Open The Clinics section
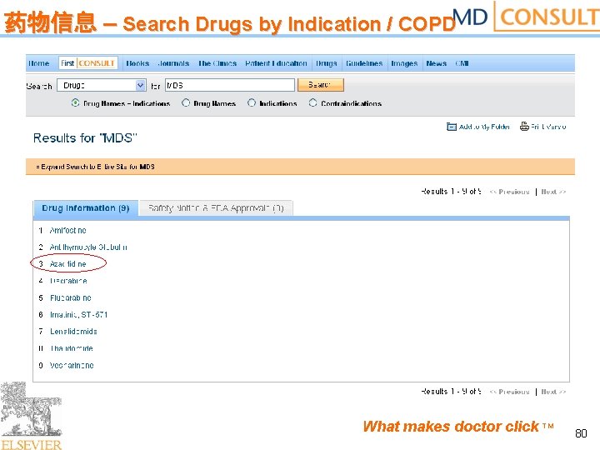Image resolution: width=600 pixels, height=450 pixels. [217, 63]
